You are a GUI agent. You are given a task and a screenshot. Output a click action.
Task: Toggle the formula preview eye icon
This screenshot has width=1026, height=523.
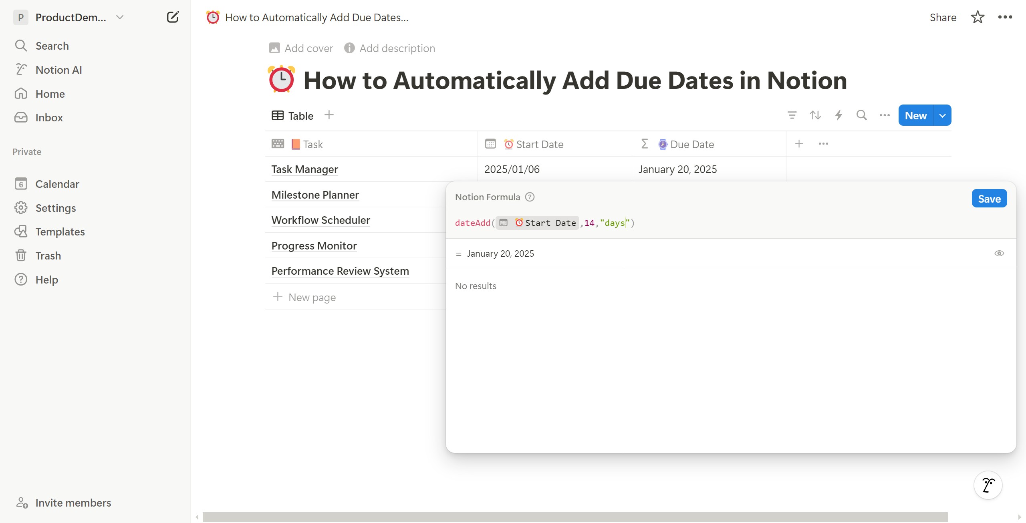[x=999, y=253]
